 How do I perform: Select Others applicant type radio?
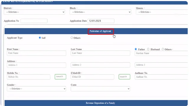[72, 38]
